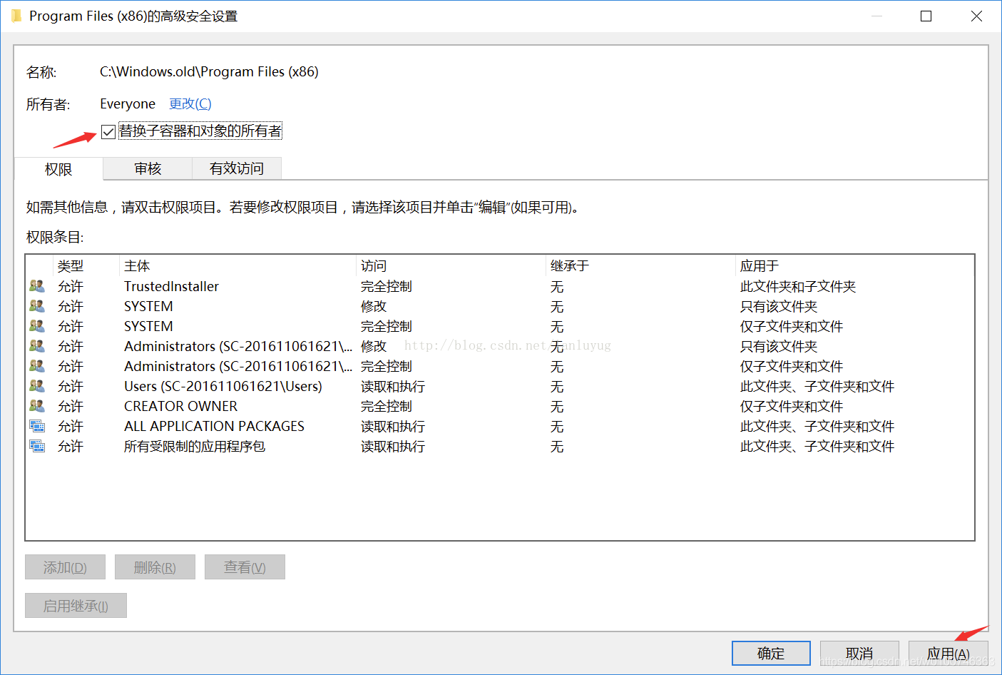Click 更改(C) link to change owner
Viewport: 1002px width, 675px height.
pos(190,104)
